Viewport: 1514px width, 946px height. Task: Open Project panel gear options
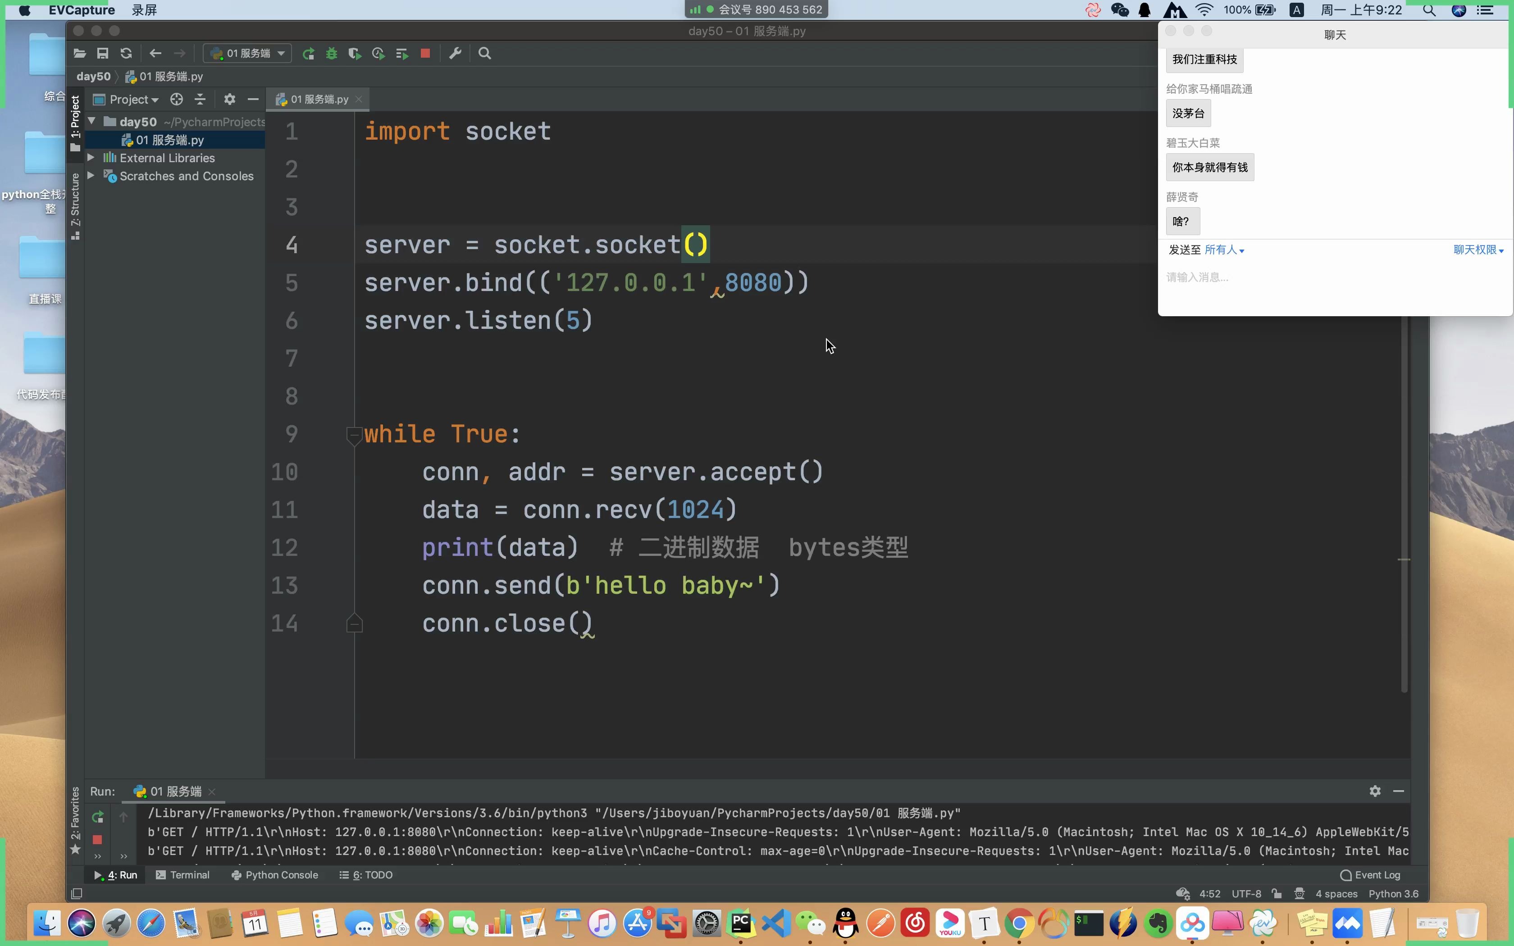230,100
